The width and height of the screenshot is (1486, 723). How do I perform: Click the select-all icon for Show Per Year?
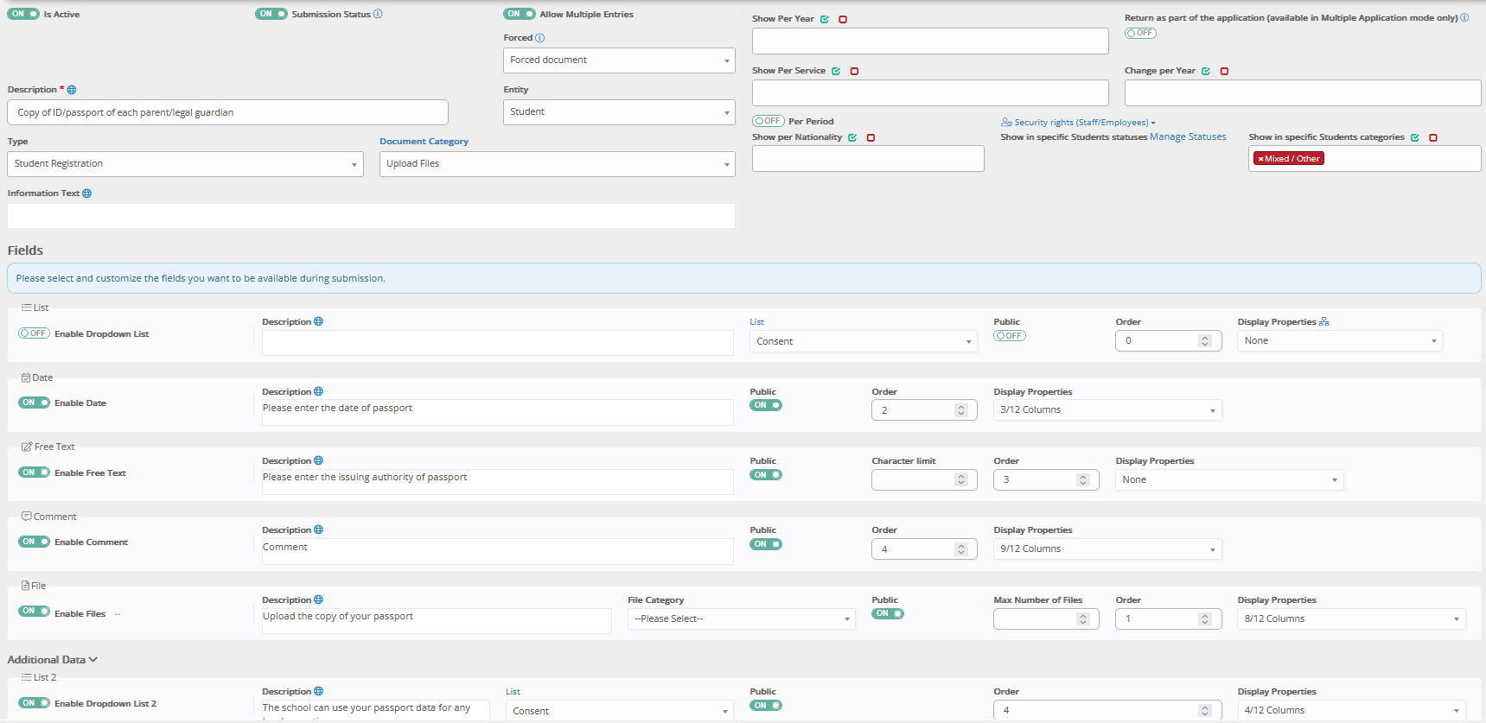[825, 19]
